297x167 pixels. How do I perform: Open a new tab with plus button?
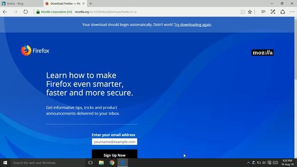point(90,3)
